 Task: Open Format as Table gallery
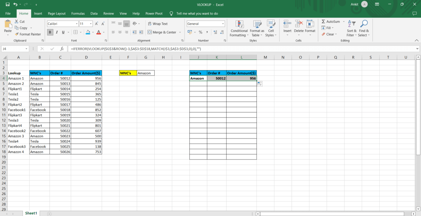tap(257, 28)
